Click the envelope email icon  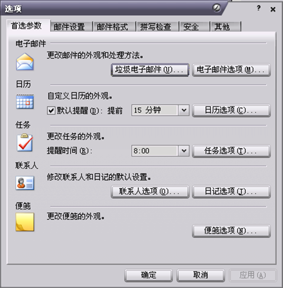click(x=25, y=62)
